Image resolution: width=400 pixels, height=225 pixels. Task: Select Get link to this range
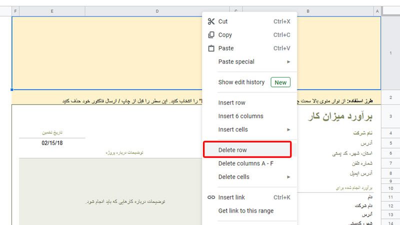click(245, 210)
